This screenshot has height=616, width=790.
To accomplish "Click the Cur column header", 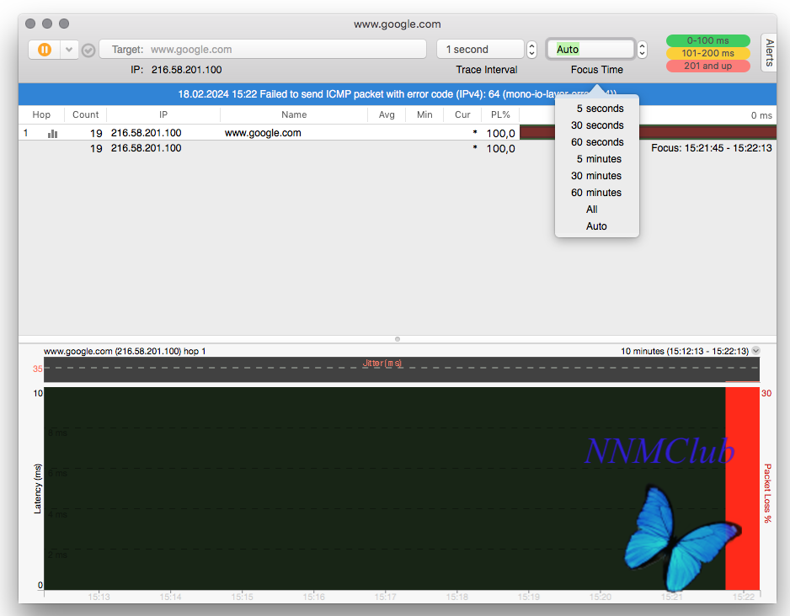I will [462, 114].
